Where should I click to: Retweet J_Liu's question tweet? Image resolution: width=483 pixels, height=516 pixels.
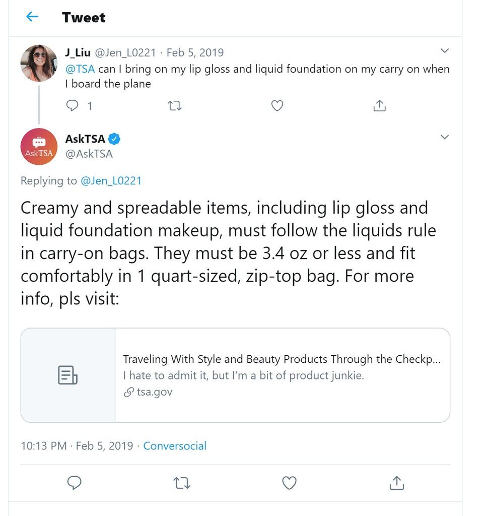(175, 106)
